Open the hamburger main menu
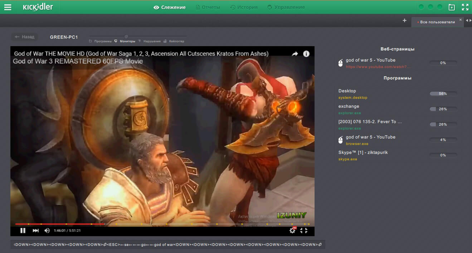 8,7
